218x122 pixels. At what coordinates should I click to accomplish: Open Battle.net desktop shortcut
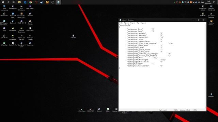coord(13,22)
